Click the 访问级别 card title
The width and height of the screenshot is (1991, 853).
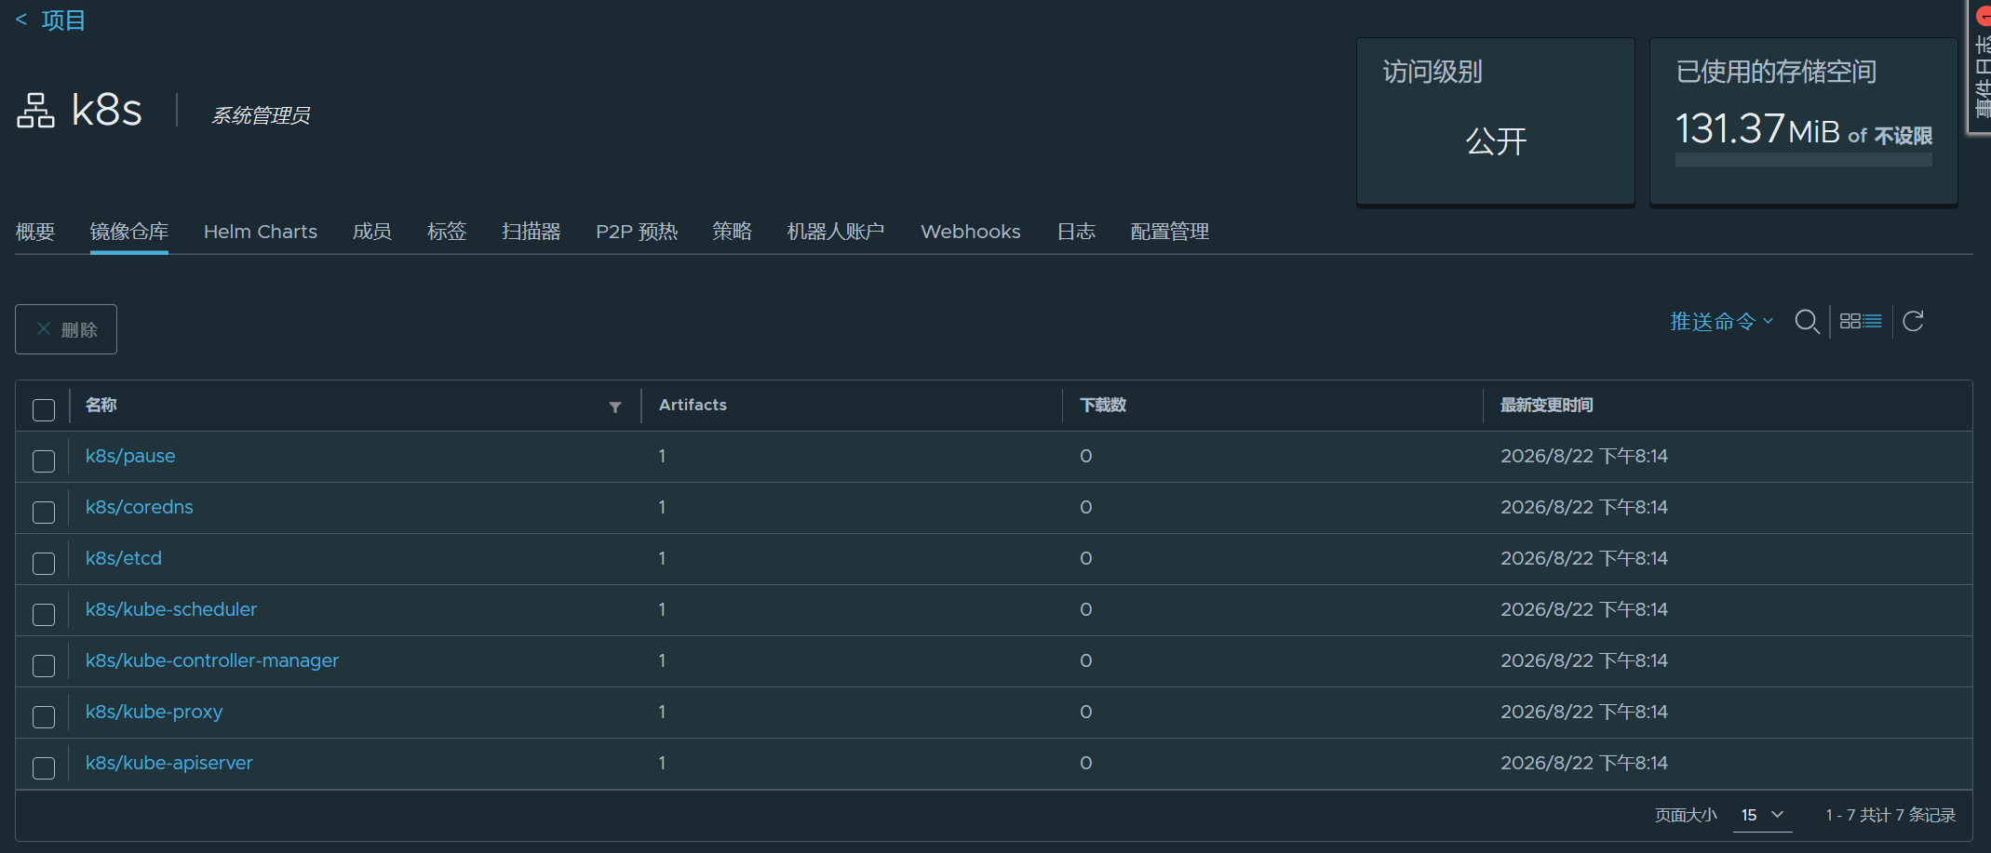1433,72
